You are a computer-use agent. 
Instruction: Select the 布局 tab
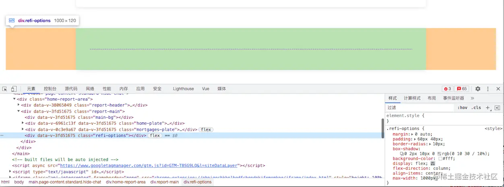tap(432, 98)
